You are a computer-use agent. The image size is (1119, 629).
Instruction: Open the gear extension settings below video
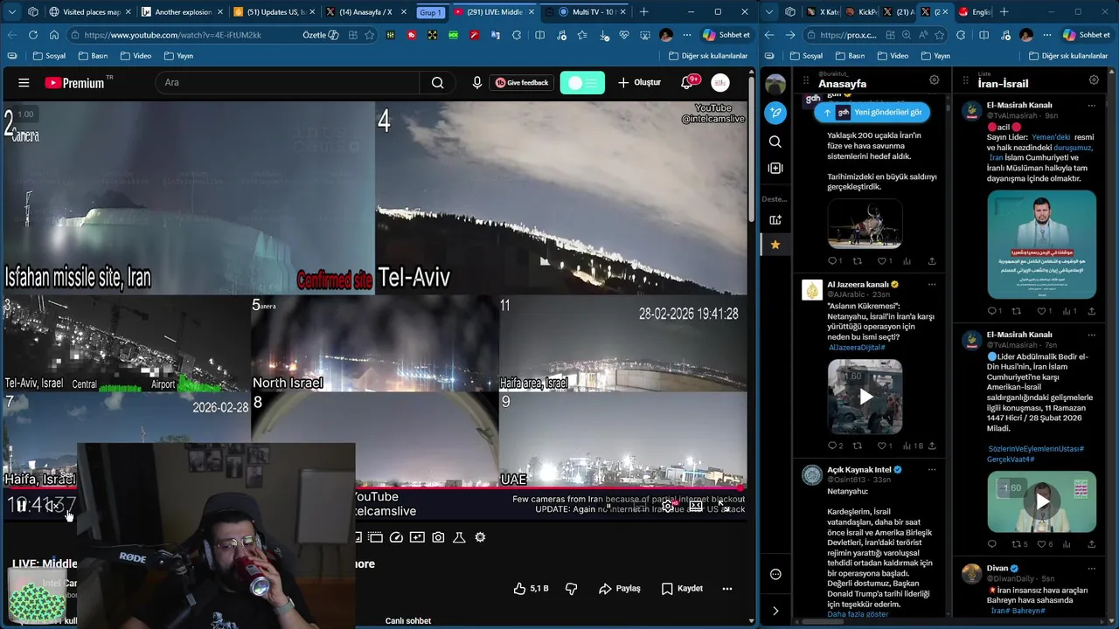tap(480, 537)
